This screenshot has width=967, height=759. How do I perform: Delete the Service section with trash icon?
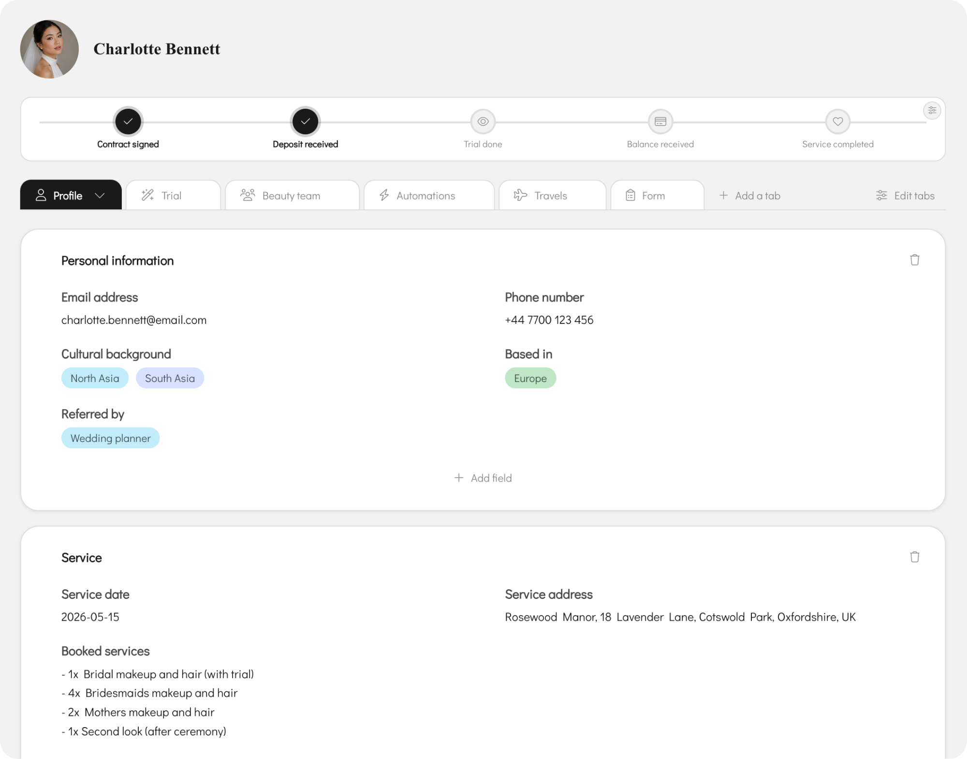pos(914,557)
